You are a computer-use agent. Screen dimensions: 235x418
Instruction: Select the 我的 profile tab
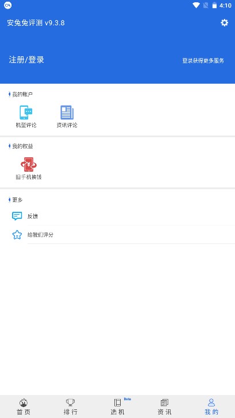coord(211,407)
